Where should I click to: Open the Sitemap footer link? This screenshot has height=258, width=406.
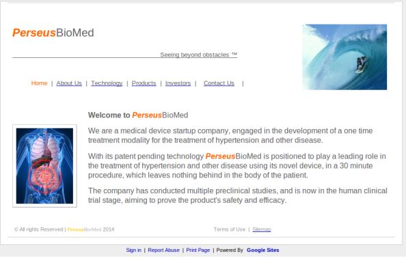tap(262, 229)
